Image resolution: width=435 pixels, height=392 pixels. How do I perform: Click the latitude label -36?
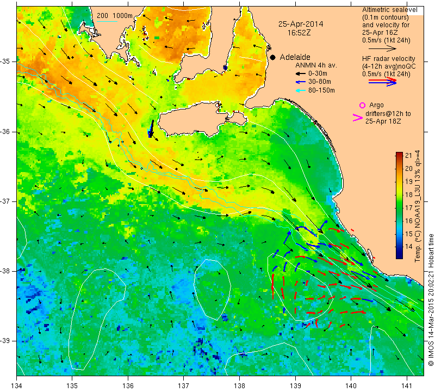[5, 131]
